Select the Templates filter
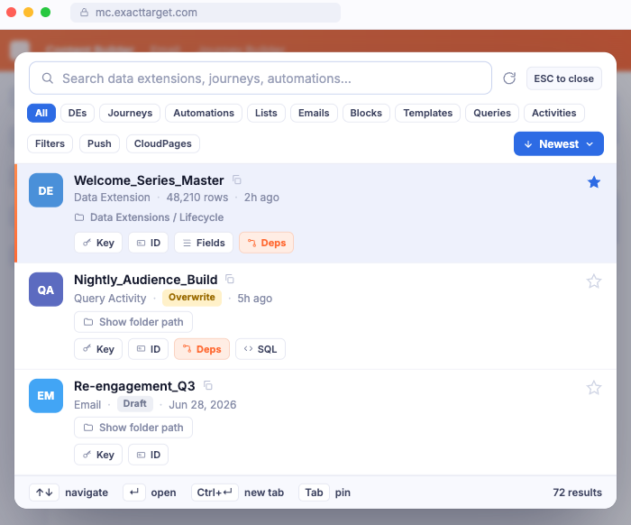The height and width of the screenshot is (525, 631). pos(428,113)
